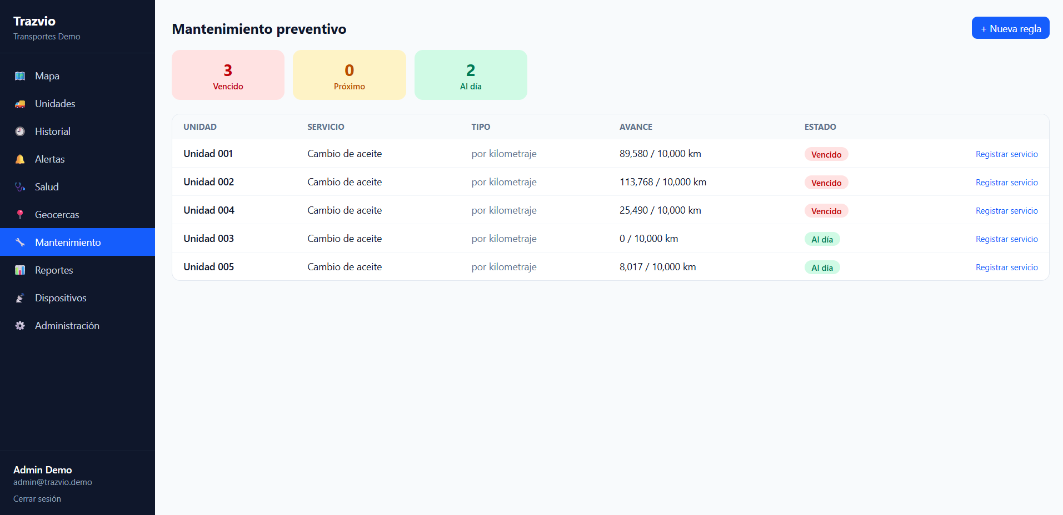
Task: Open the Mapa section
Action: (x=77, y=76)
